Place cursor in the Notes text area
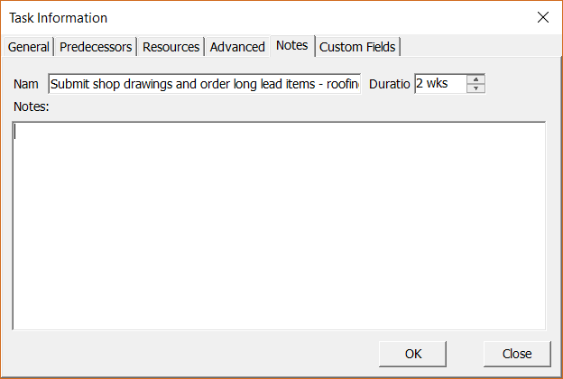Screen dimensions: 563x379 (x=279, y=226)
